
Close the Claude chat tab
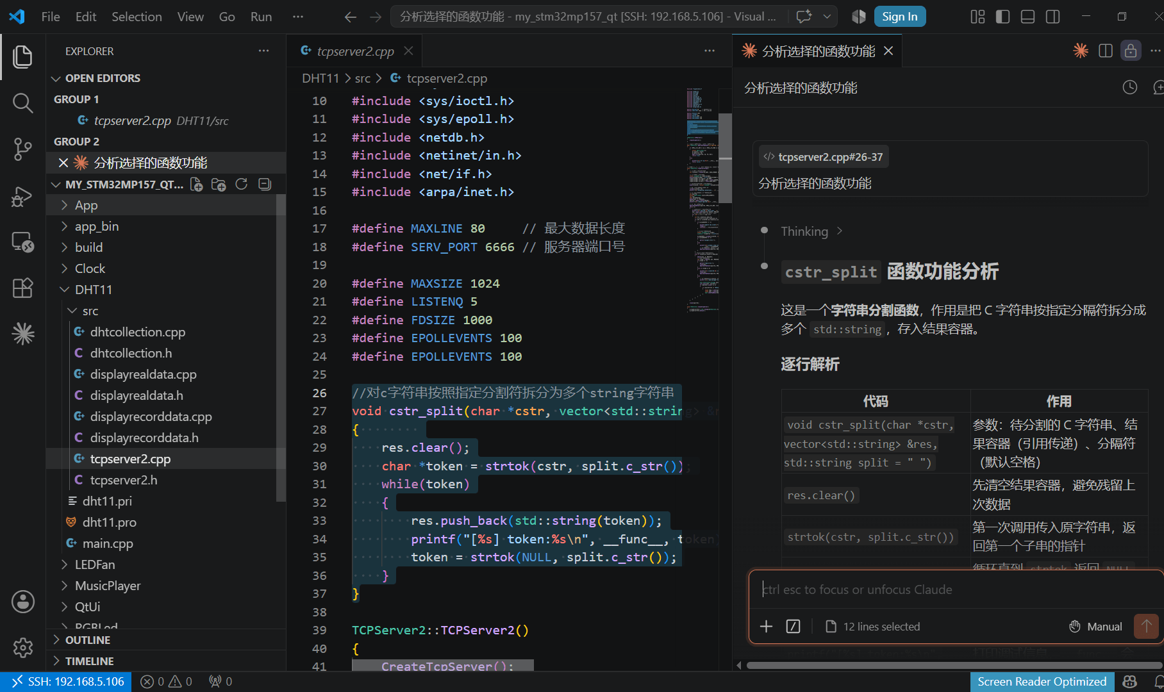coord(888,51)
